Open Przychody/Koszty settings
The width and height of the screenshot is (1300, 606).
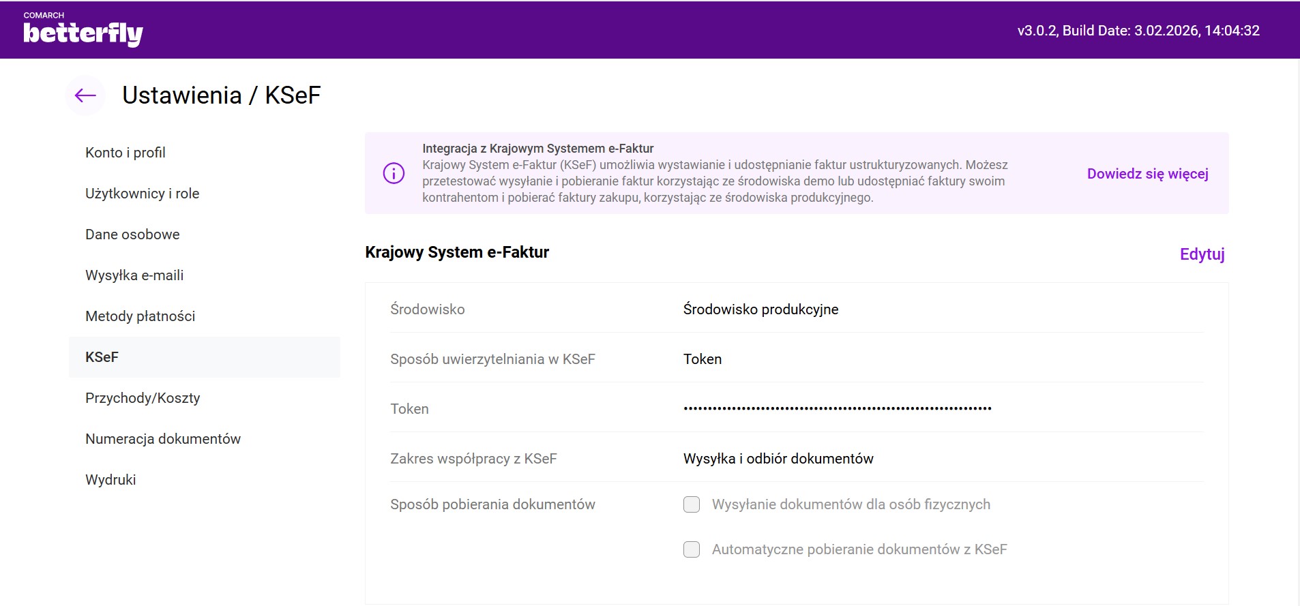(x=143, y=398)
